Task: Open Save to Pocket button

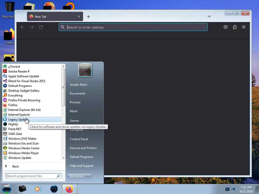Action: 225,27
